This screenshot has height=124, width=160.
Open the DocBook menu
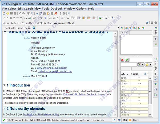click(57, 9)
